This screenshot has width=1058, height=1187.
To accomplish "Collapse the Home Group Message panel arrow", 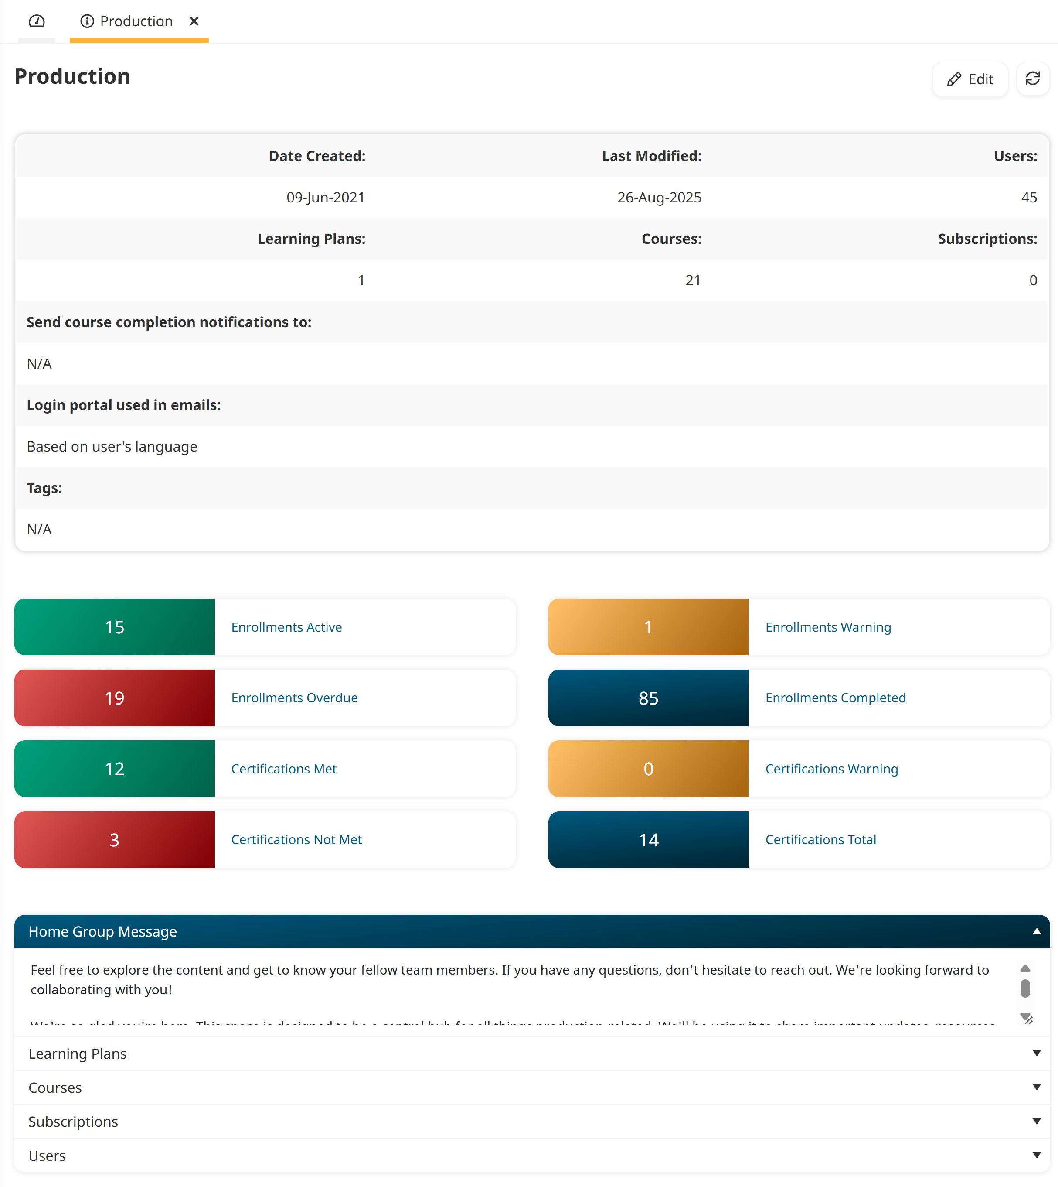I will click(1037, 931).
